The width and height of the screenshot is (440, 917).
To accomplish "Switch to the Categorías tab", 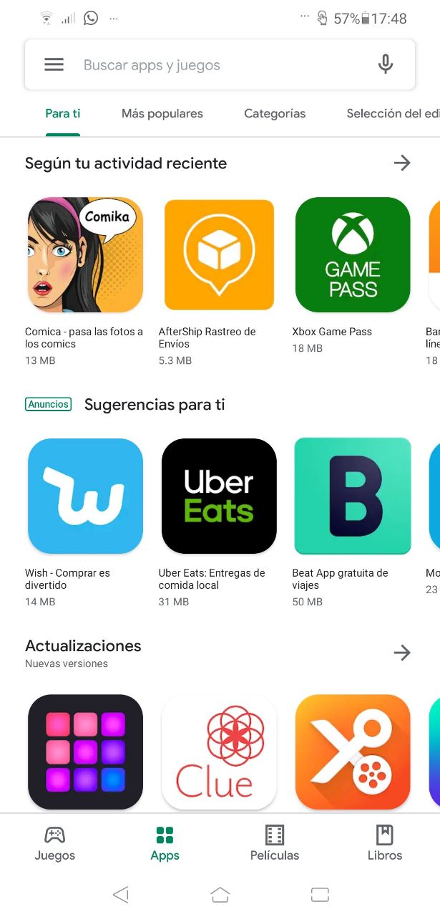I will point(275,113).
